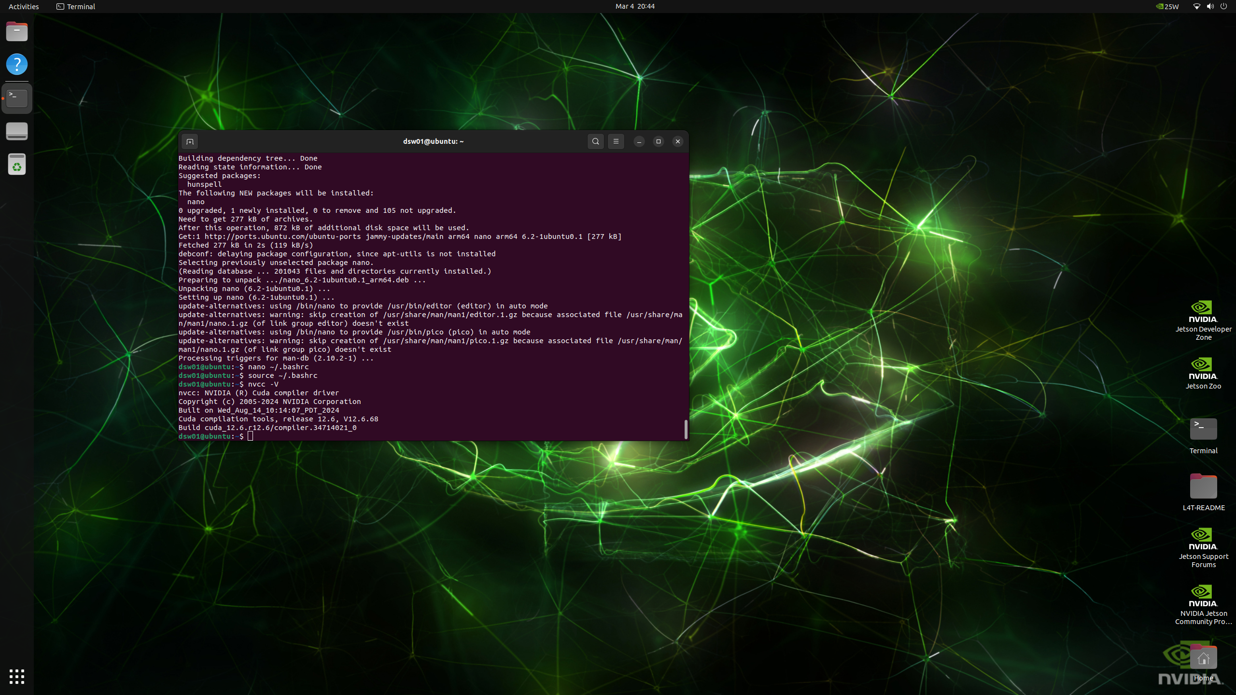1236x695 pixels.
Task: Open the Help icon in dock
Action: coord(17,64)
